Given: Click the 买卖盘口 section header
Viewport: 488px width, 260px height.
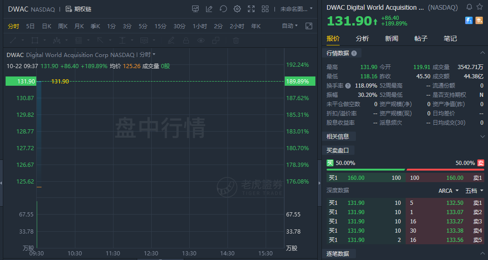Looking at the screenshot, I should click(x=338, y=150).
